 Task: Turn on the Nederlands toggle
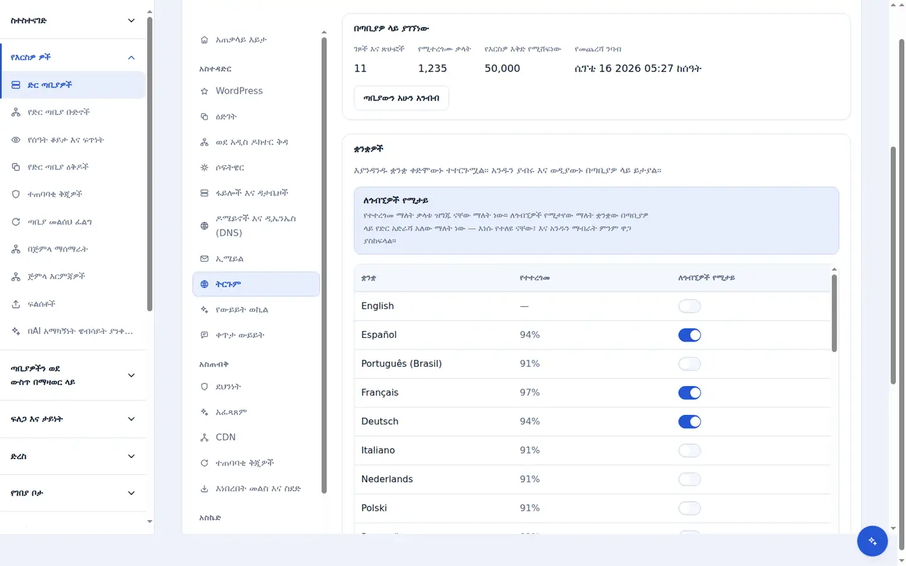tap(690, 480)
